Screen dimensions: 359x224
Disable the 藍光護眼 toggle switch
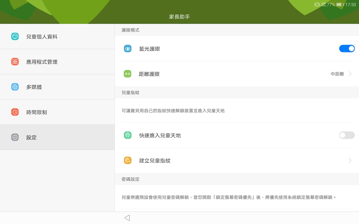347,49
